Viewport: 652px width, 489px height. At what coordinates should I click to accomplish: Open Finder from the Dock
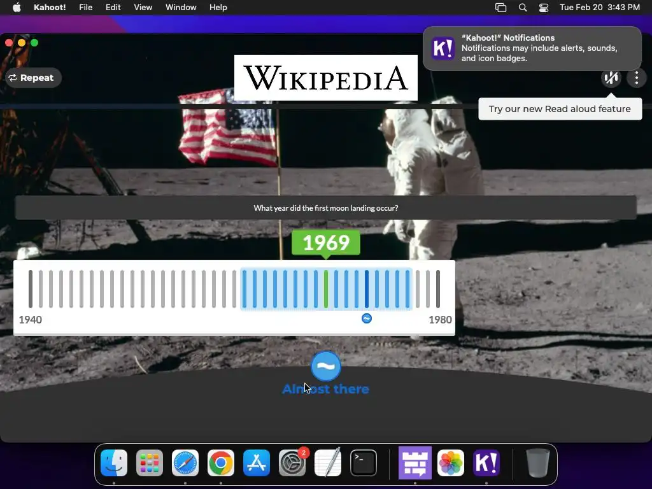114,463
